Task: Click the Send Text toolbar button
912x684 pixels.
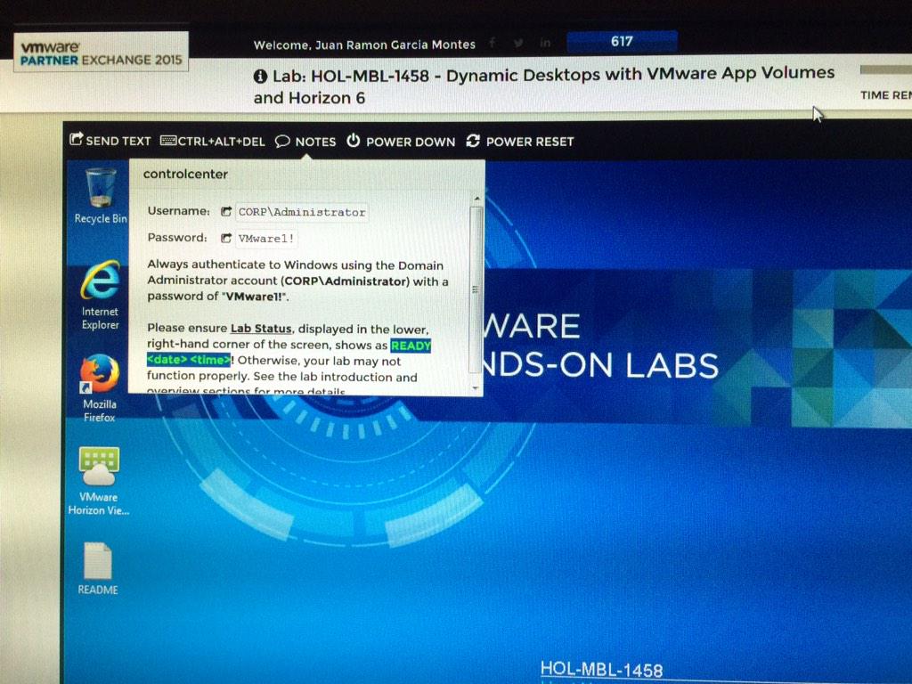Action: click(x=110, y=140)
